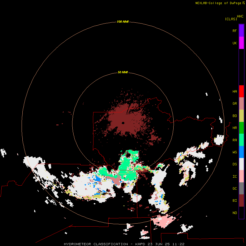This screenshot has height=246, width=246.
Task: Pick the DS white legend swatch
Action: pyautogui.click(x=241, y=164)
